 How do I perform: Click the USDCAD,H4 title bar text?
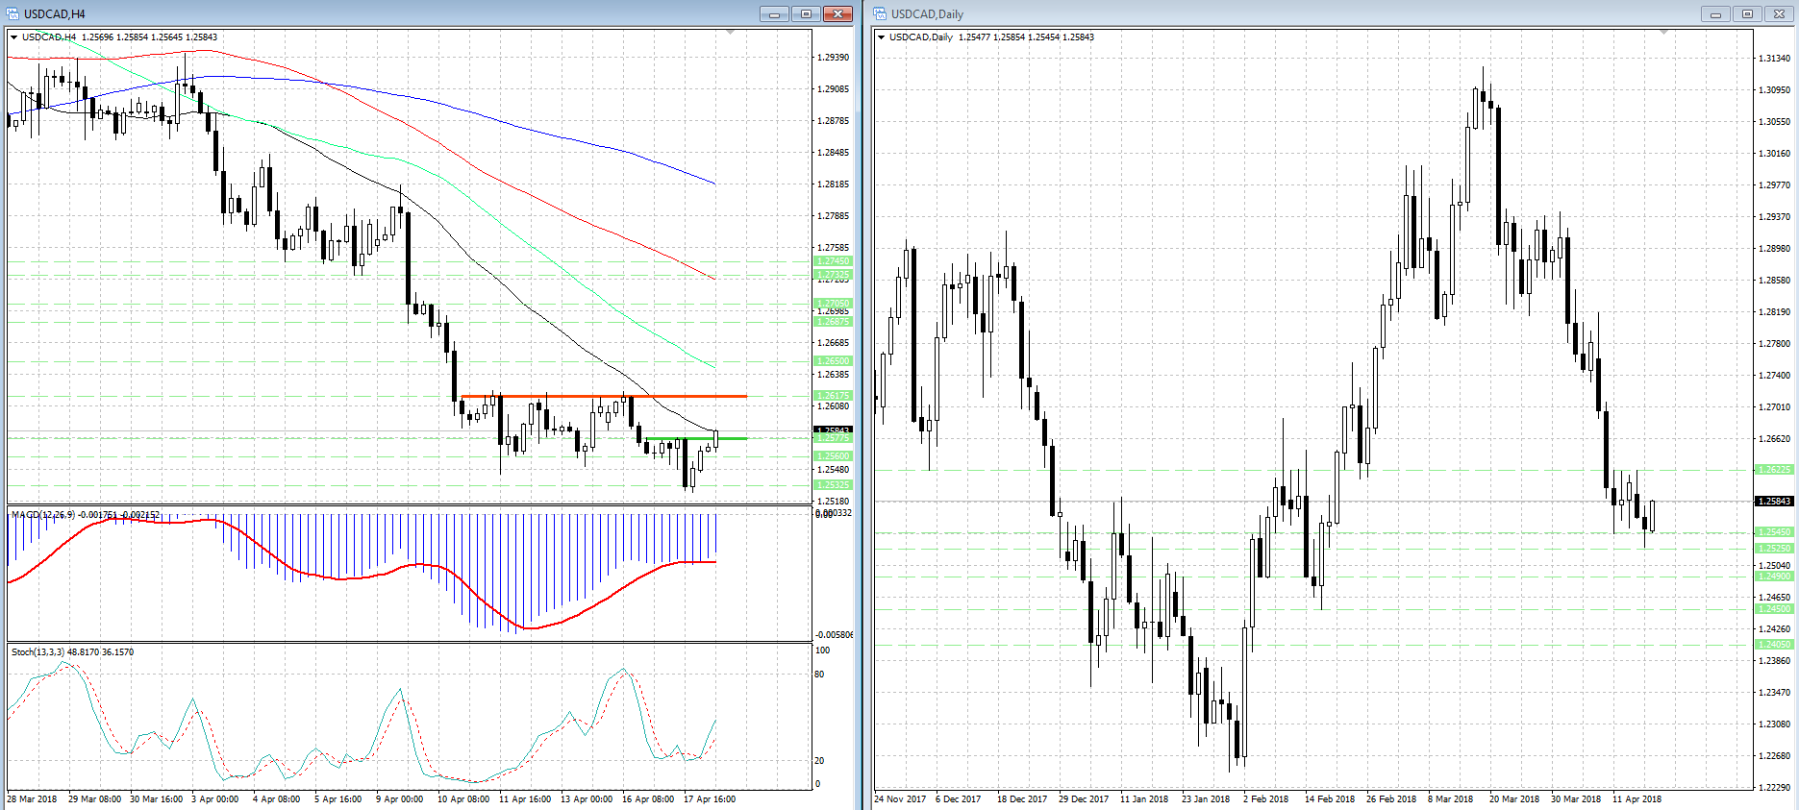(55, 14)
